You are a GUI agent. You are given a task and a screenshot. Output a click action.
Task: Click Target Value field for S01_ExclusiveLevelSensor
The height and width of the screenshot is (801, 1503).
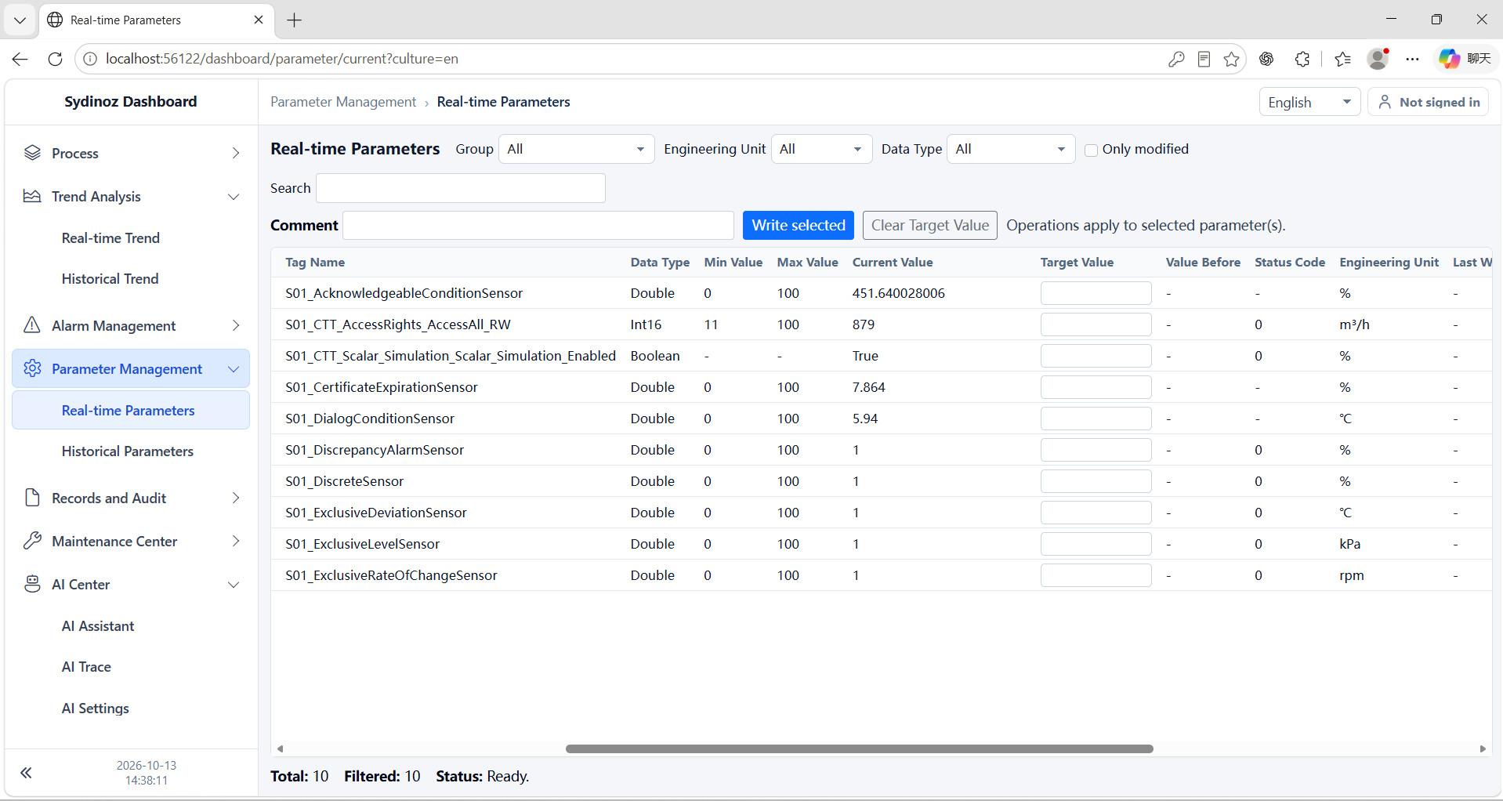coord(1096,544)
